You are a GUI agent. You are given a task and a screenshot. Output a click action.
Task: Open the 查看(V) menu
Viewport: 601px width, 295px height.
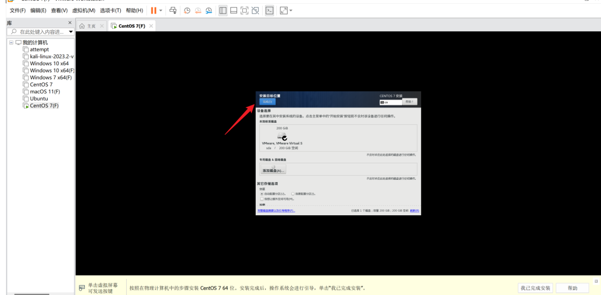pyautogui.click(x=59, y=10)
